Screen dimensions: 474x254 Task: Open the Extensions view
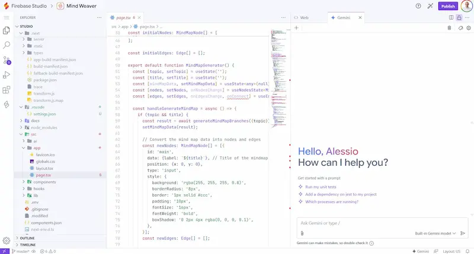click(x=7, y=90)
